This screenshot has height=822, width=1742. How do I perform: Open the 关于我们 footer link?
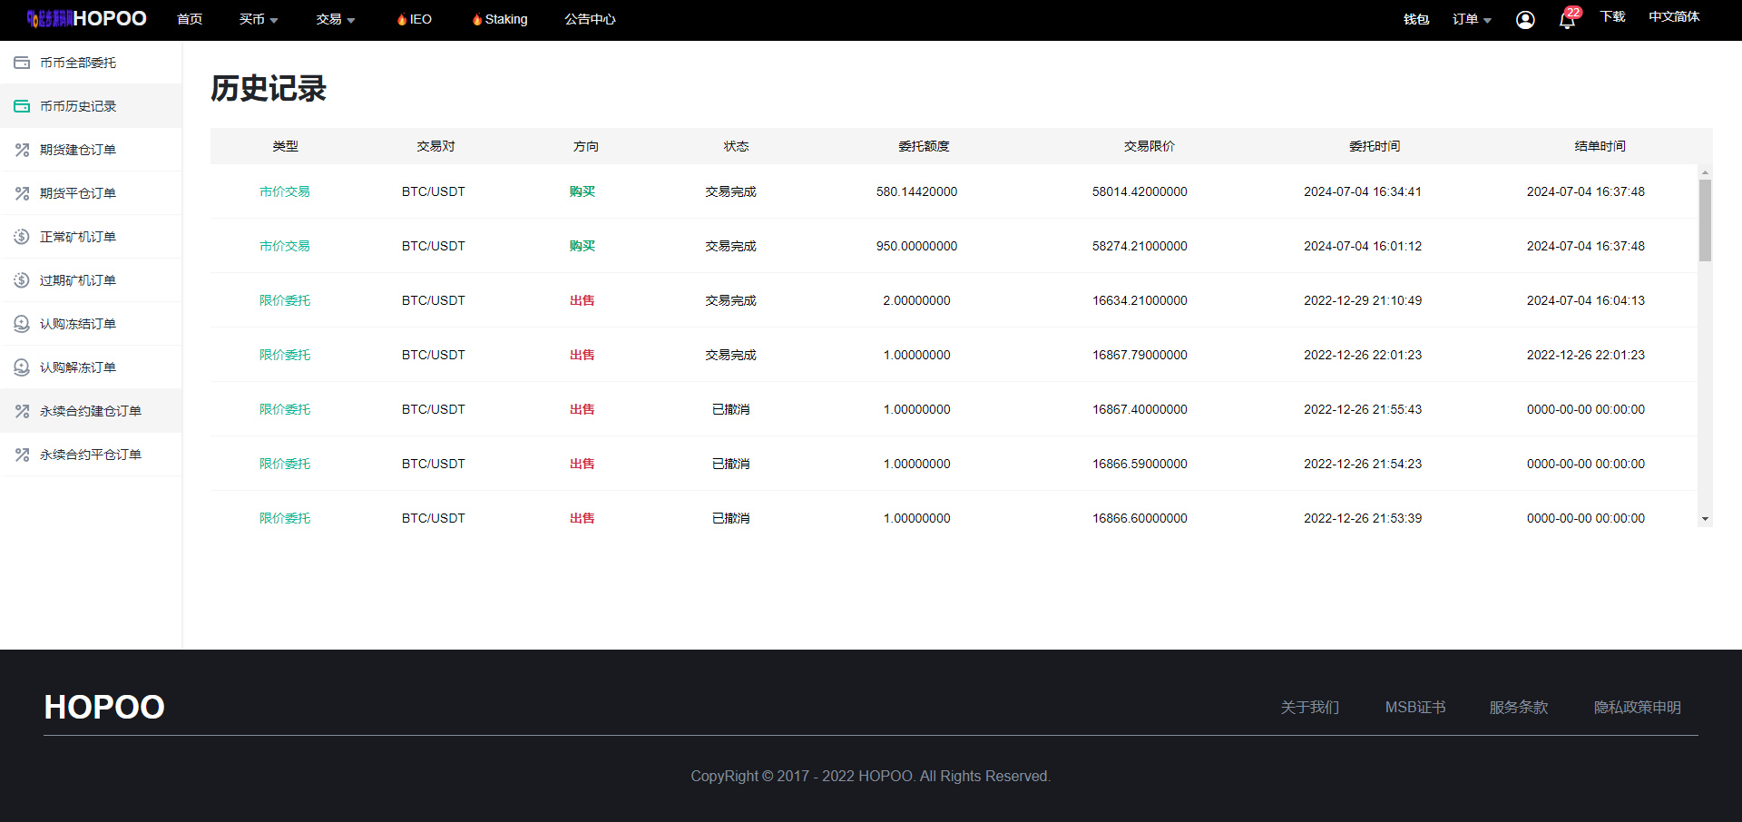[1309, 708]
